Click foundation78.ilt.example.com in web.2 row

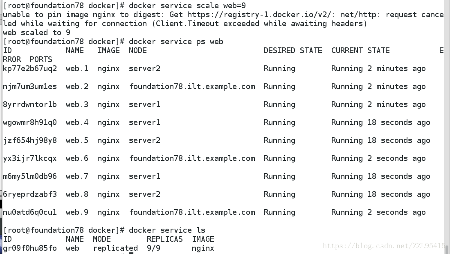point(192,87)
